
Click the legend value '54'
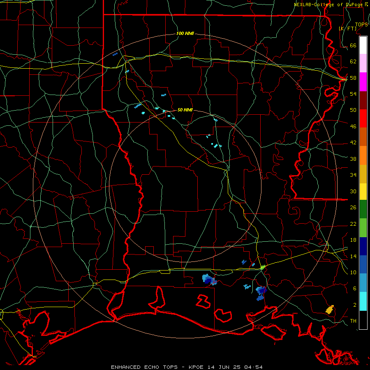coord(353,94)
